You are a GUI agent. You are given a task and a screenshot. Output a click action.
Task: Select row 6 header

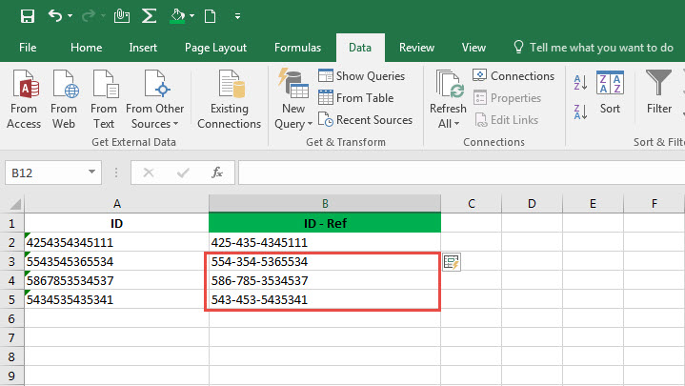click(11, 318)
